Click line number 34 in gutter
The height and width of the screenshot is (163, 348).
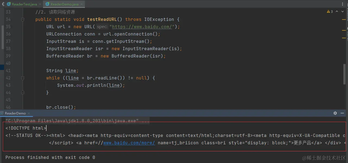coord(8,20)
